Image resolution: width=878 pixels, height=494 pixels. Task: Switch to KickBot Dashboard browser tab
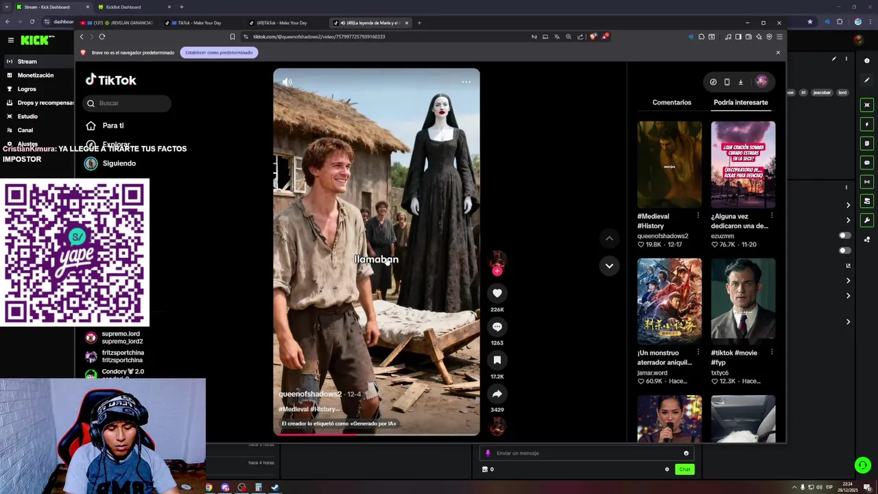[133, 7]
